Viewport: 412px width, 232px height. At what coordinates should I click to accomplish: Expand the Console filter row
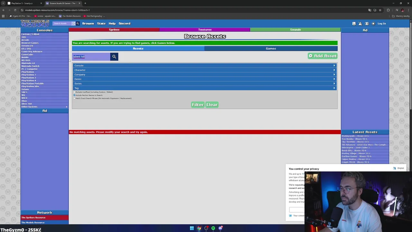205,65
